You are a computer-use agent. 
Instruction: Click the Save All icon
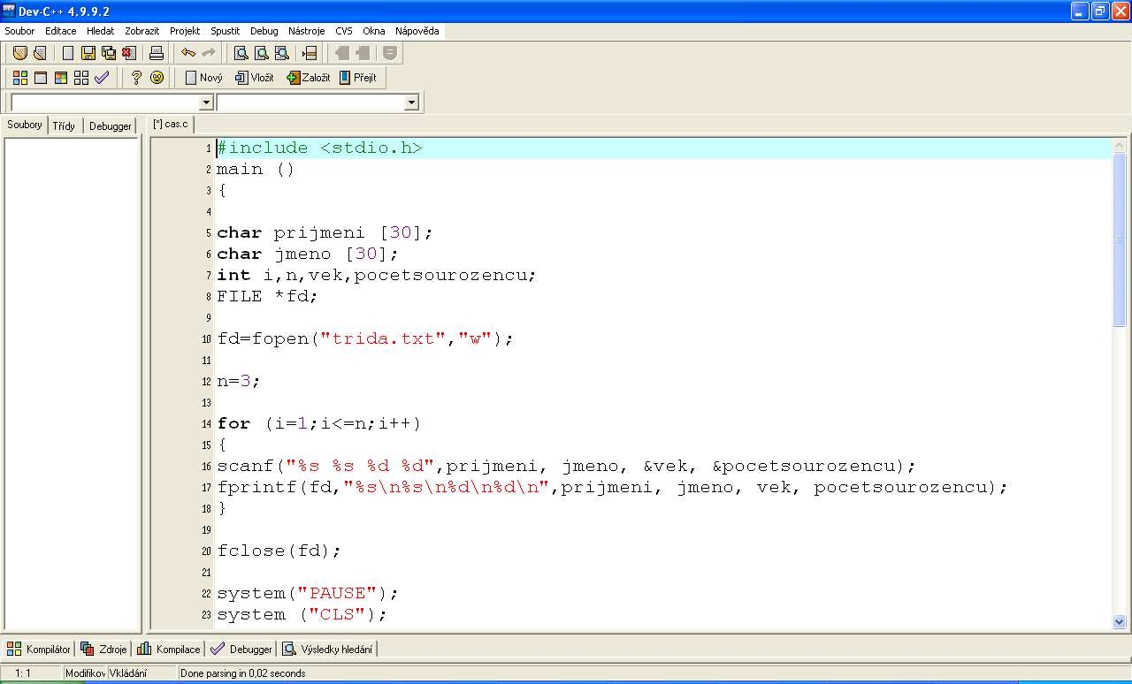pyautogui.click(x=108, y=53)
